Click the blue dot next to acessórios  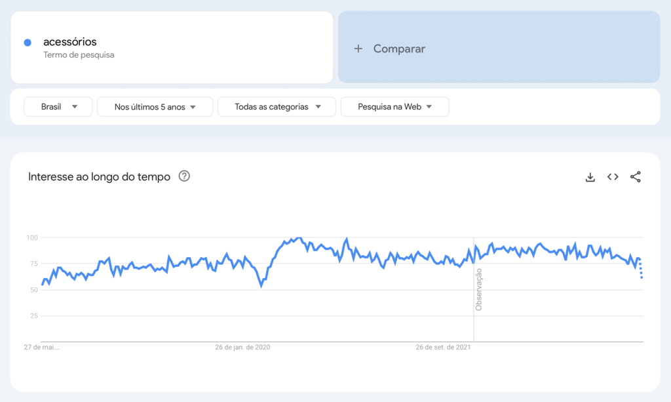click(27, 41)
